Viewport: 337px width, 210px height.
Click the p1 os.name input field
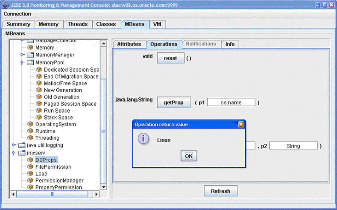coord(231,102)
